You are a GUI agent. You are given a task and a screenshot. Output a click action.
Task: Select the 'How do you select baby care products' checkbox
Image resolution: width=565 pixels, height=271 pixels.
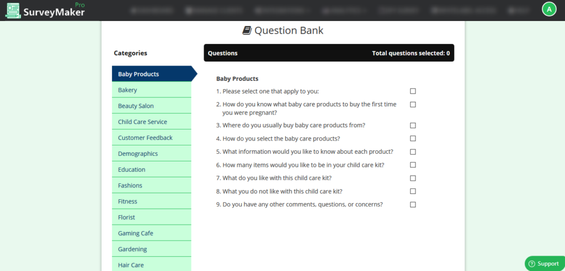click(413, 139)
